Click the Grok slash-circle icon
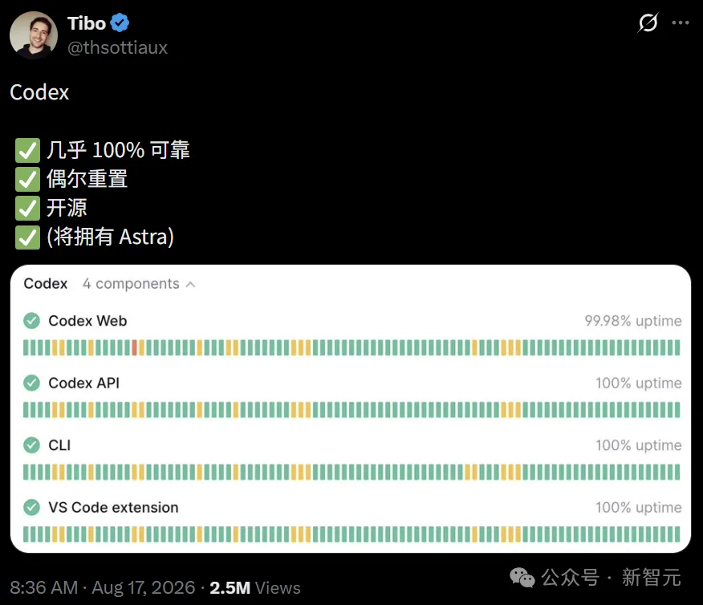703x605 pixels. pyautogui.click(x=648, y=22)
